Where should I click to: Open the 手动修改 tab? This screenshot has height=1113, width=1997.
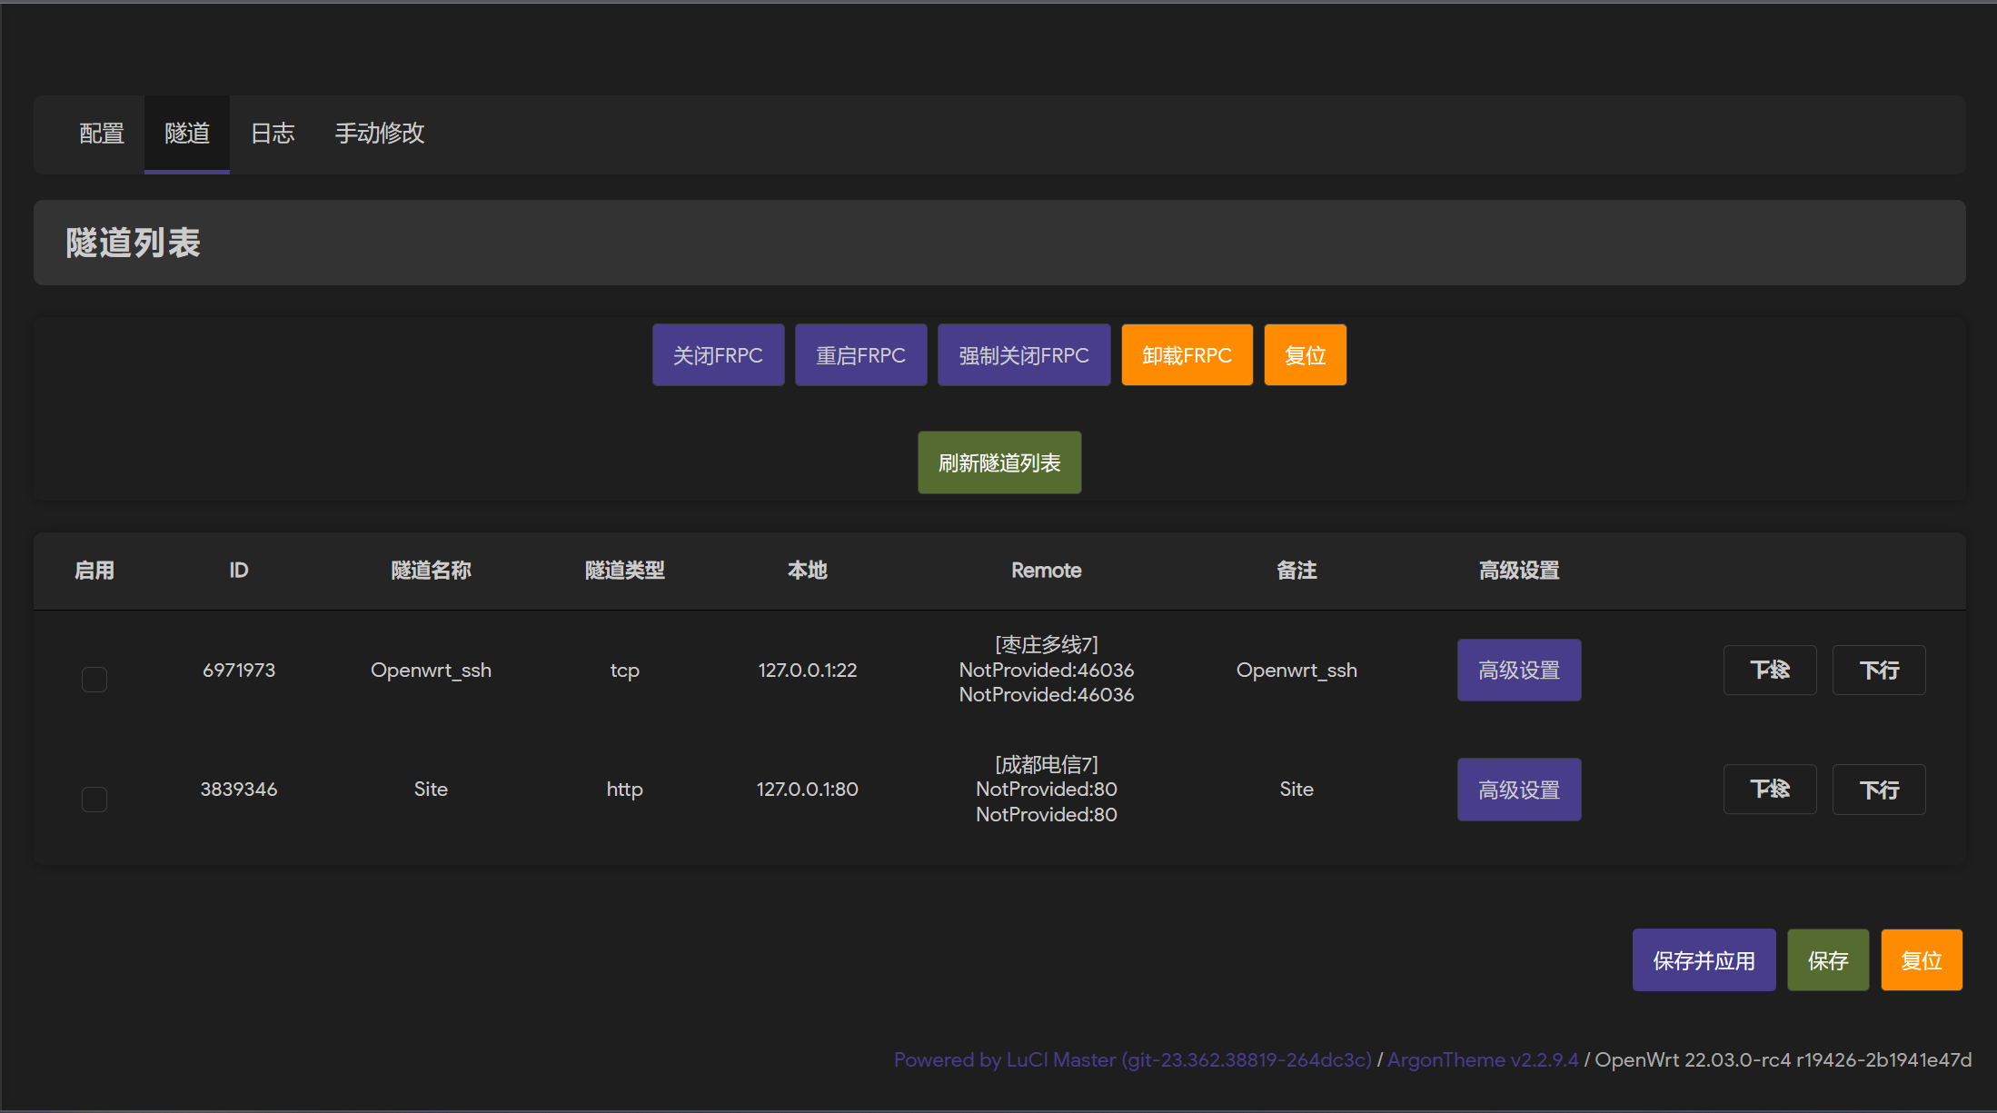pos(380,134)
